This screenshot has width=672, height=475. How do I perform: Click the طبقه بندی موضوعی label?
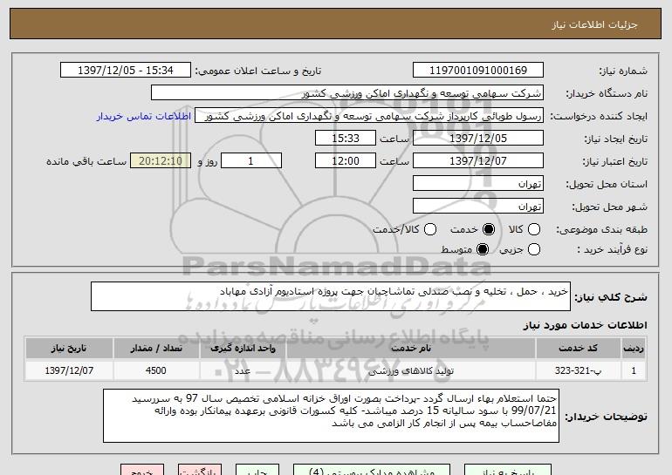[x=601, y=230]
